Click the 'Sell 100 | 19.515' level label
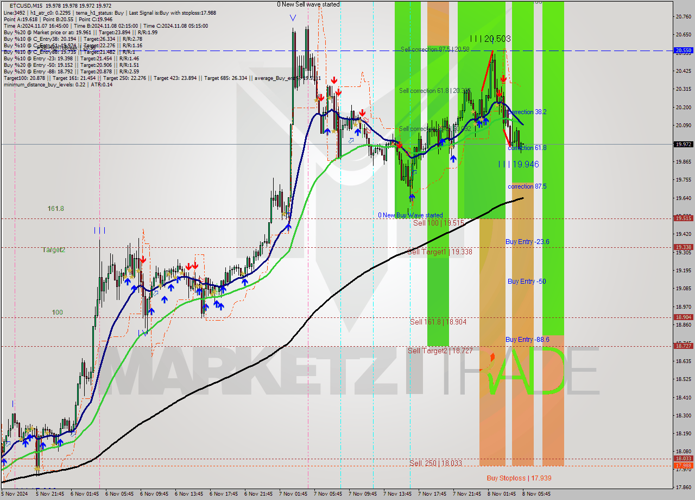695x500 pixels. tap(439, 223)
